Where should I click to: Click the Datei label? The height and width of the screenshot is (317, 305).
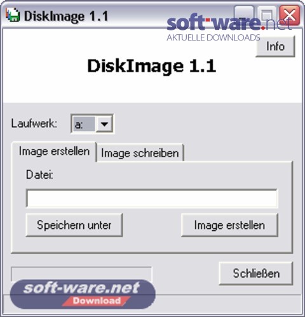(x=39, y=175)
